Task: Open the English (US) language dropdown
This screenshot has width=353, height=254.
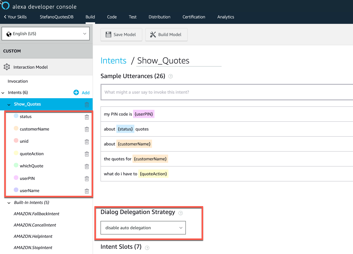Action: [x=45, y=34]
